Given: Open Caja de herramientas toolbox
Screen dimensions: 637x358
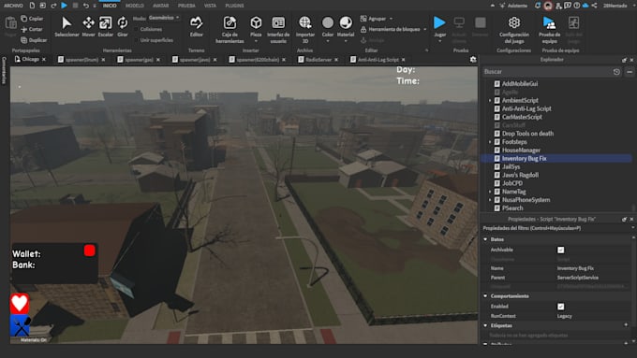Looking at the screenshot, I should point(230,30).
